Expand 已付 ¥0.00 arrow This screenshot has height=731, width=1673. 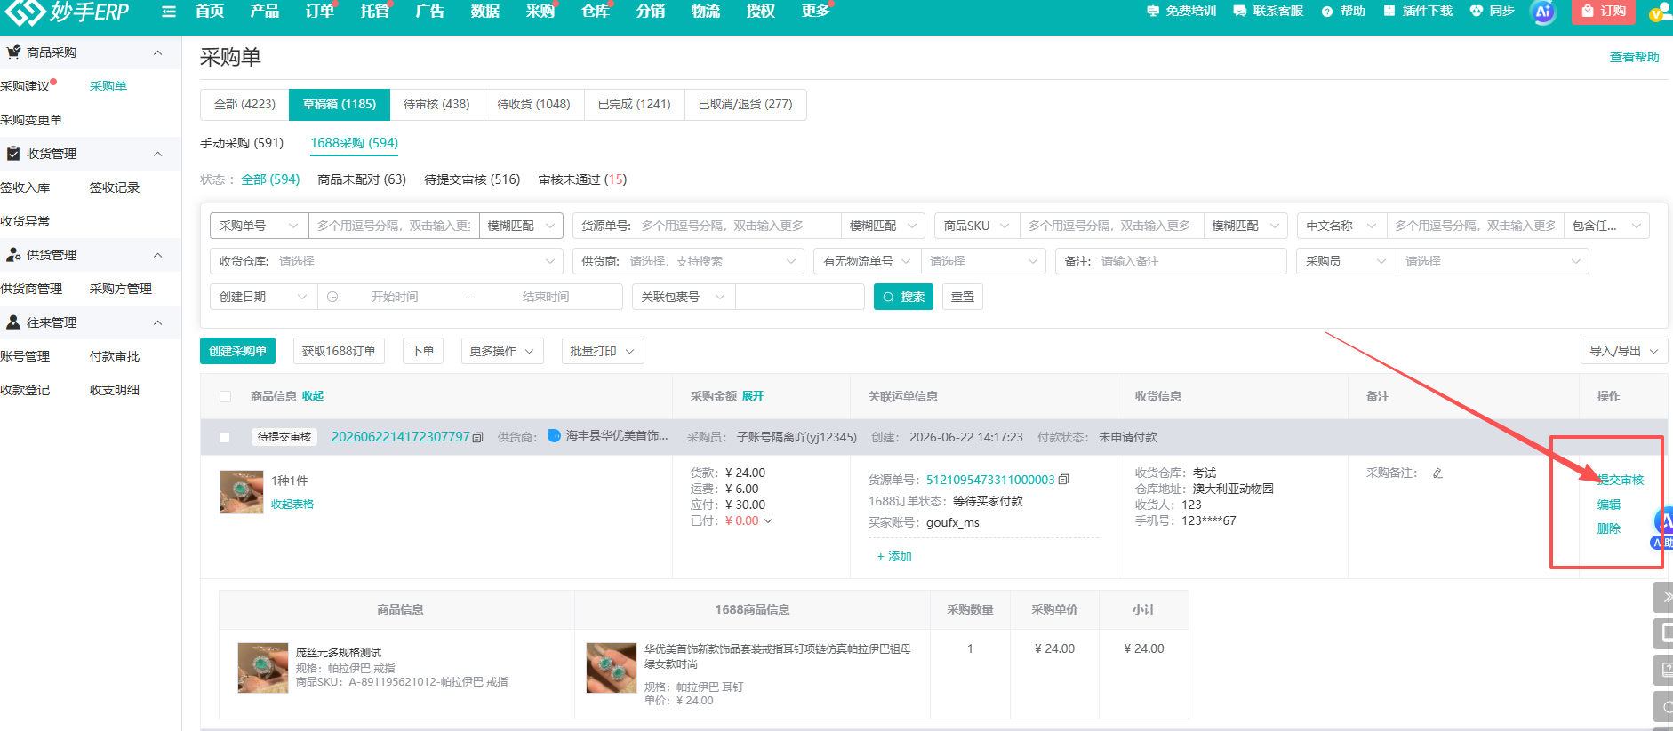point(768,520)
